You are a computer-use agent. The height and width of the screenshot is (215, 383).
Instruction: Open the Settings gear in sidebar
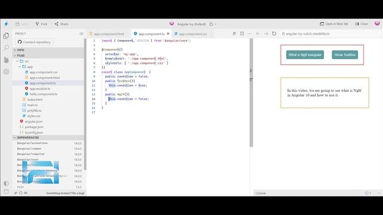coord(7,72)
